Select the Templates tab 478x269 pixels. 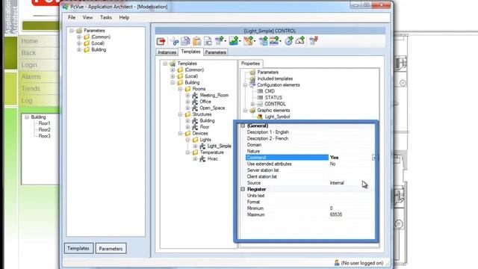[x=190, y=52]
